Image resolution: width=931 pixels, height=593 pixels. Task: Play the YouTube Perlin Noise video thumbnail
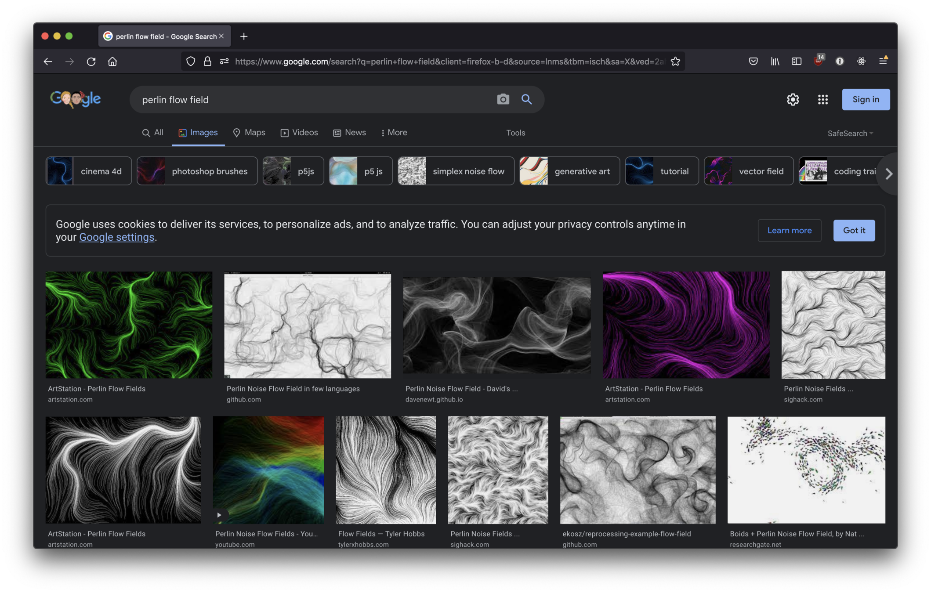click(268, 470)
